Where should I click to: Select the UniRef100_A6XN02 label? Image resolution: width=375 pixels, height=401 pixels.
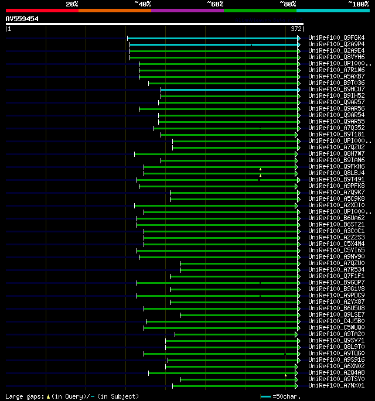coord(336,366)
